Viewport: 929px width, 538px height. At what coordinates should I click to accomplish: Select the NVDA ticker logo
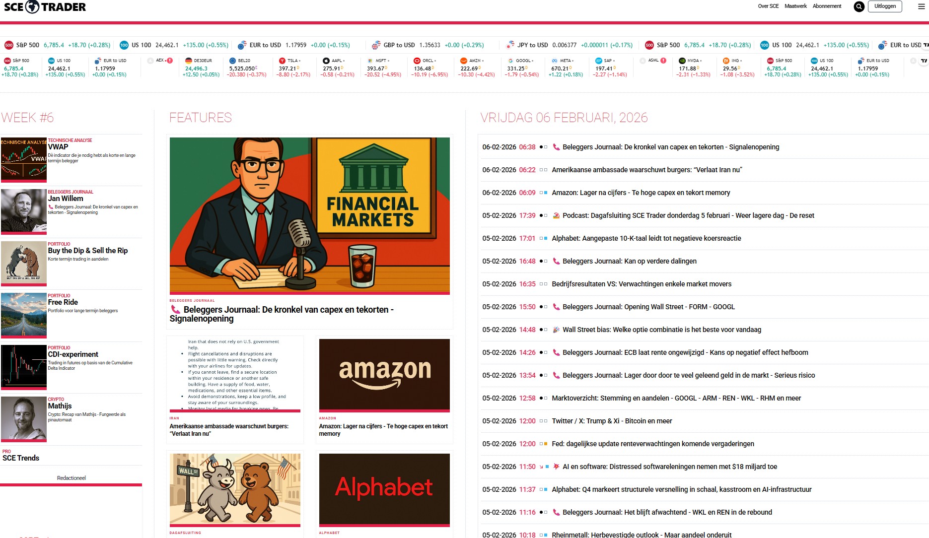click(x=682, y=61)
